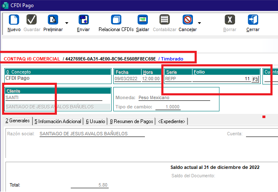278x192 pixels.
Task: Click the Nuevo document icon
Action: coord(14,20)
